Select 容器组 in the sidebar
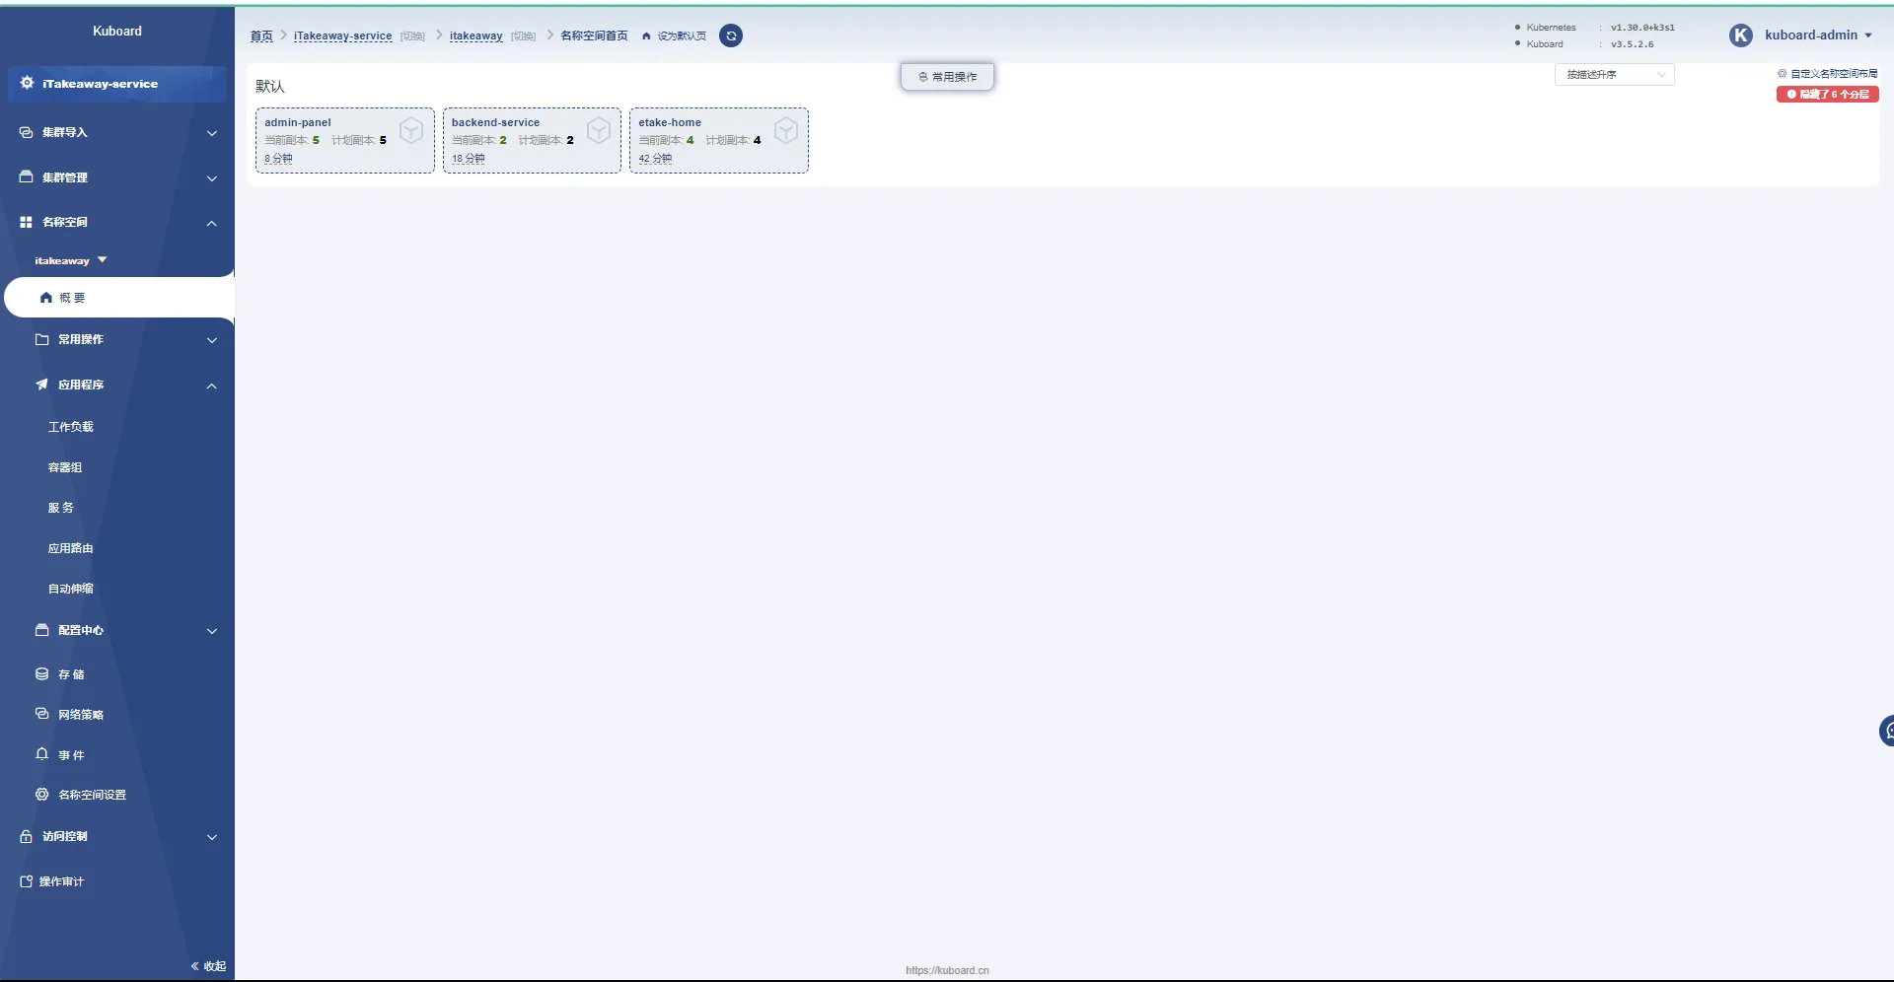Viewport: 1894px width, 982px height. (65, 467)
